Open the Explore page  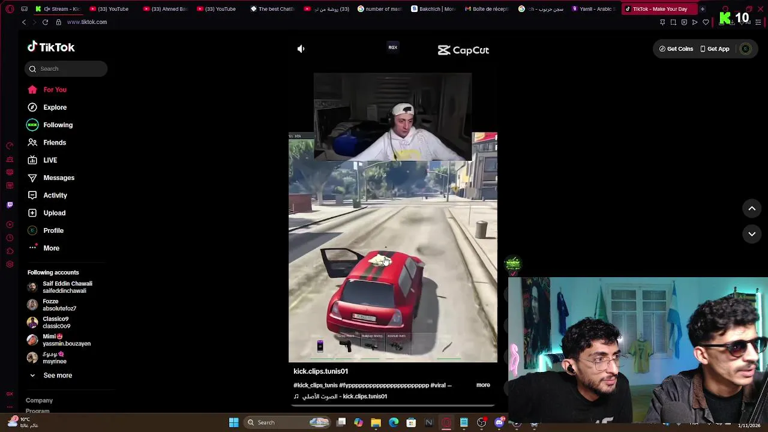click(x=47, y=107)
